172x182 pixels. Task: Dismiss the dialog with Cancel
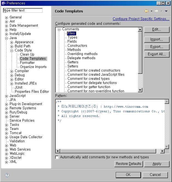(x=155, y=175)
